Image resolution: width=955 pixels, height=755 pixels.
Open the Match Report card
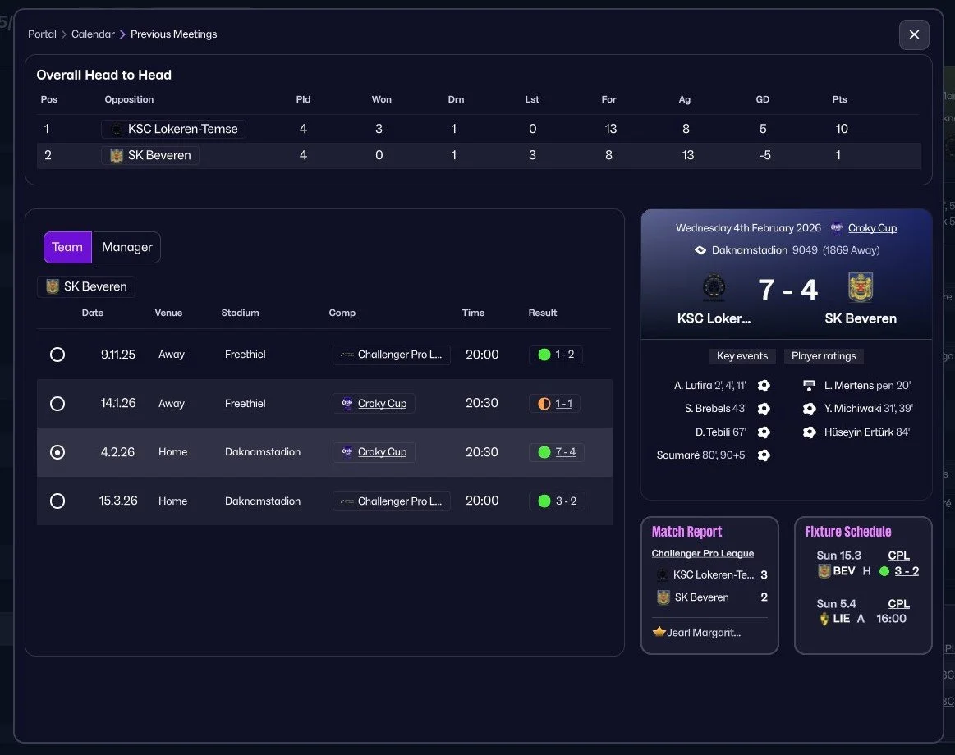(709, 586)
